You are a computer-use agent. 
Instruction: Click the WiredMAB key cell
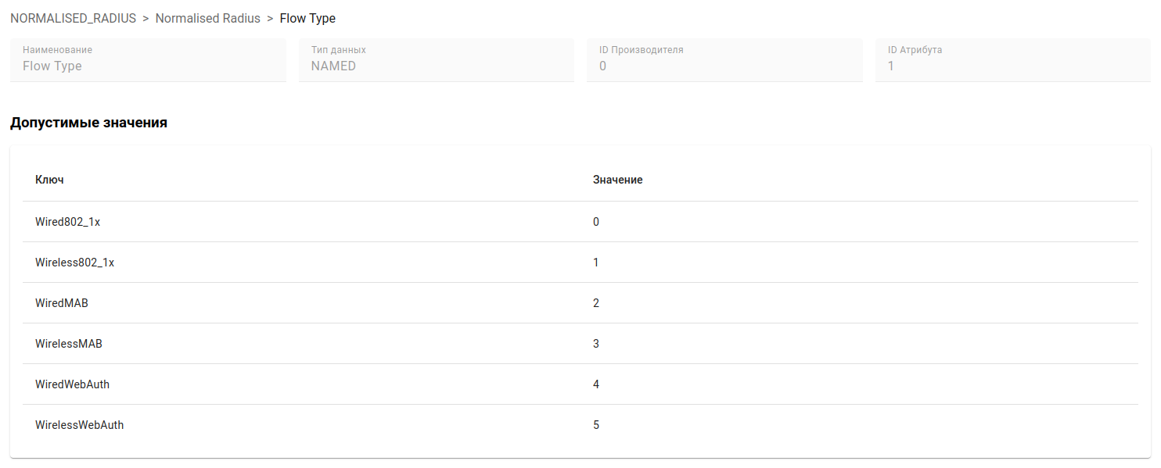62,303
